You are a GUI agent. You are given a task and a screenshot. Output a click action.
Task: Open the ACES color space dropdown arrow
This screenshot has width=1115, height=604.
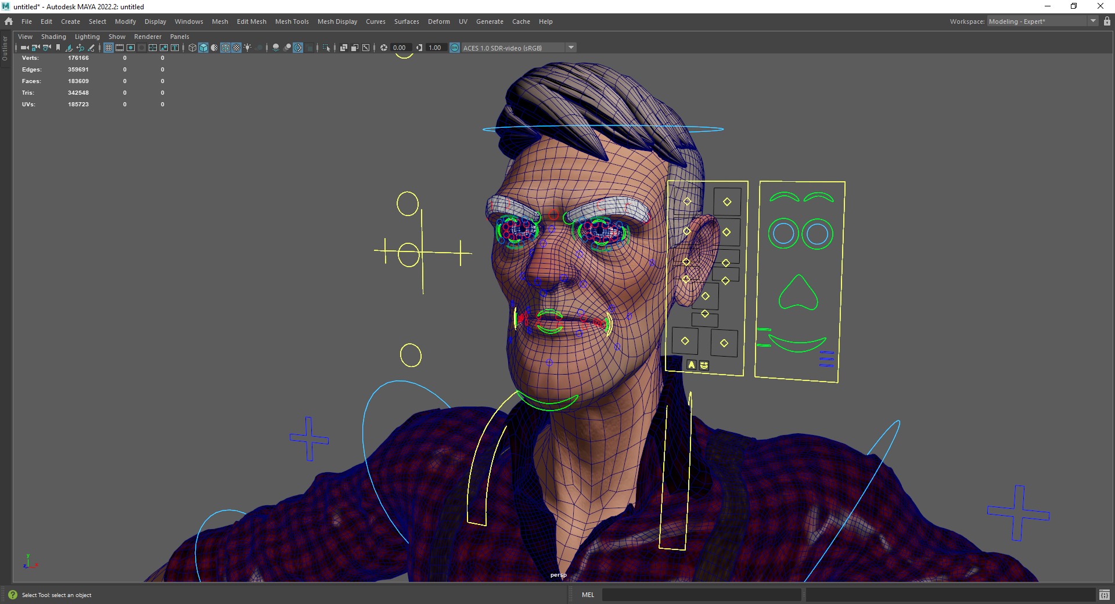coord(571,48)
